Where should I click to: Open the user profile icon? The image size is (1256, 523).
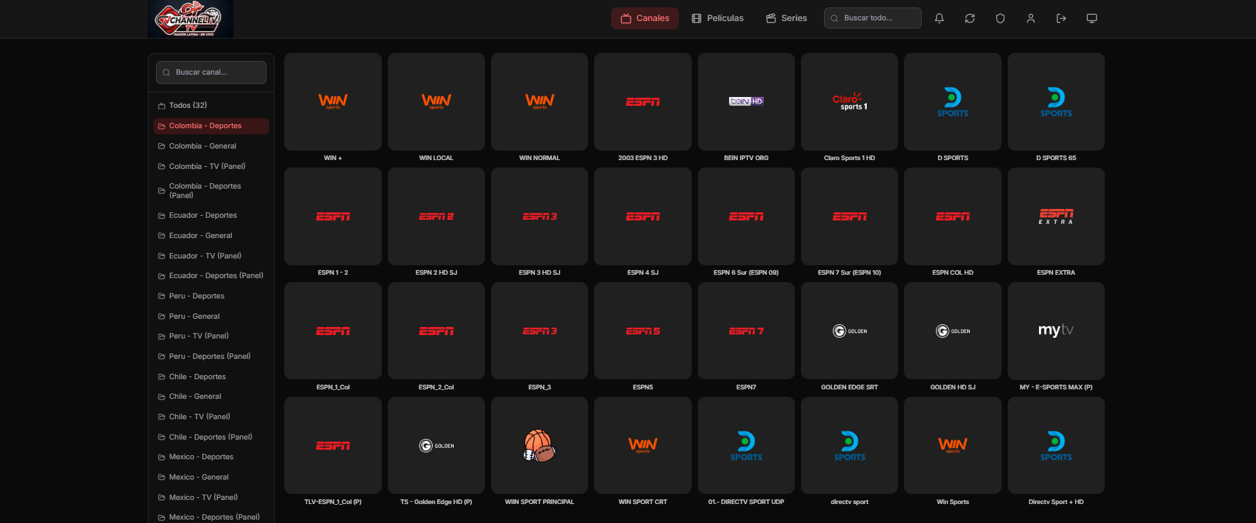(1031, 18)
